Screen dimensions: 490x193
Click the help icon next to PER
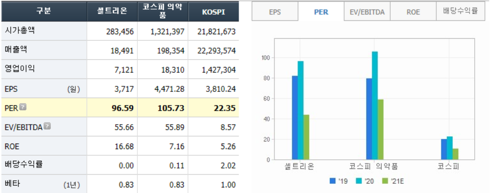pos(23,107)
